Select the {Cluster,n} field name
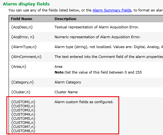The width and height of the screenshot is (163, 135). point(21,92)
